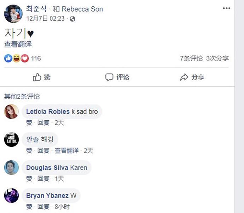Screen dimensions: 244x213
Task: Reply to Douglas Silva's comment
Action: pyautogui.click(x=43, y=179)
